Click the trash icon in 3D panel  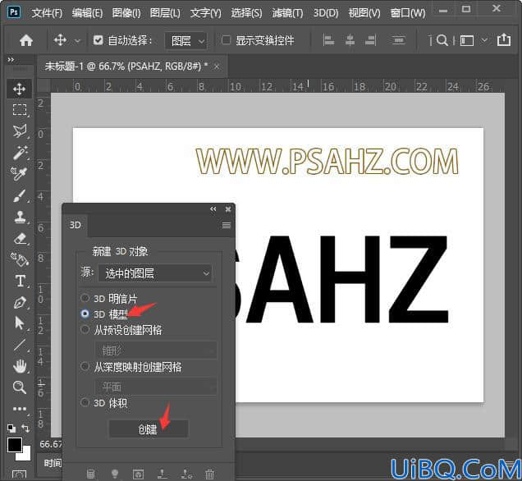point(209,474)
